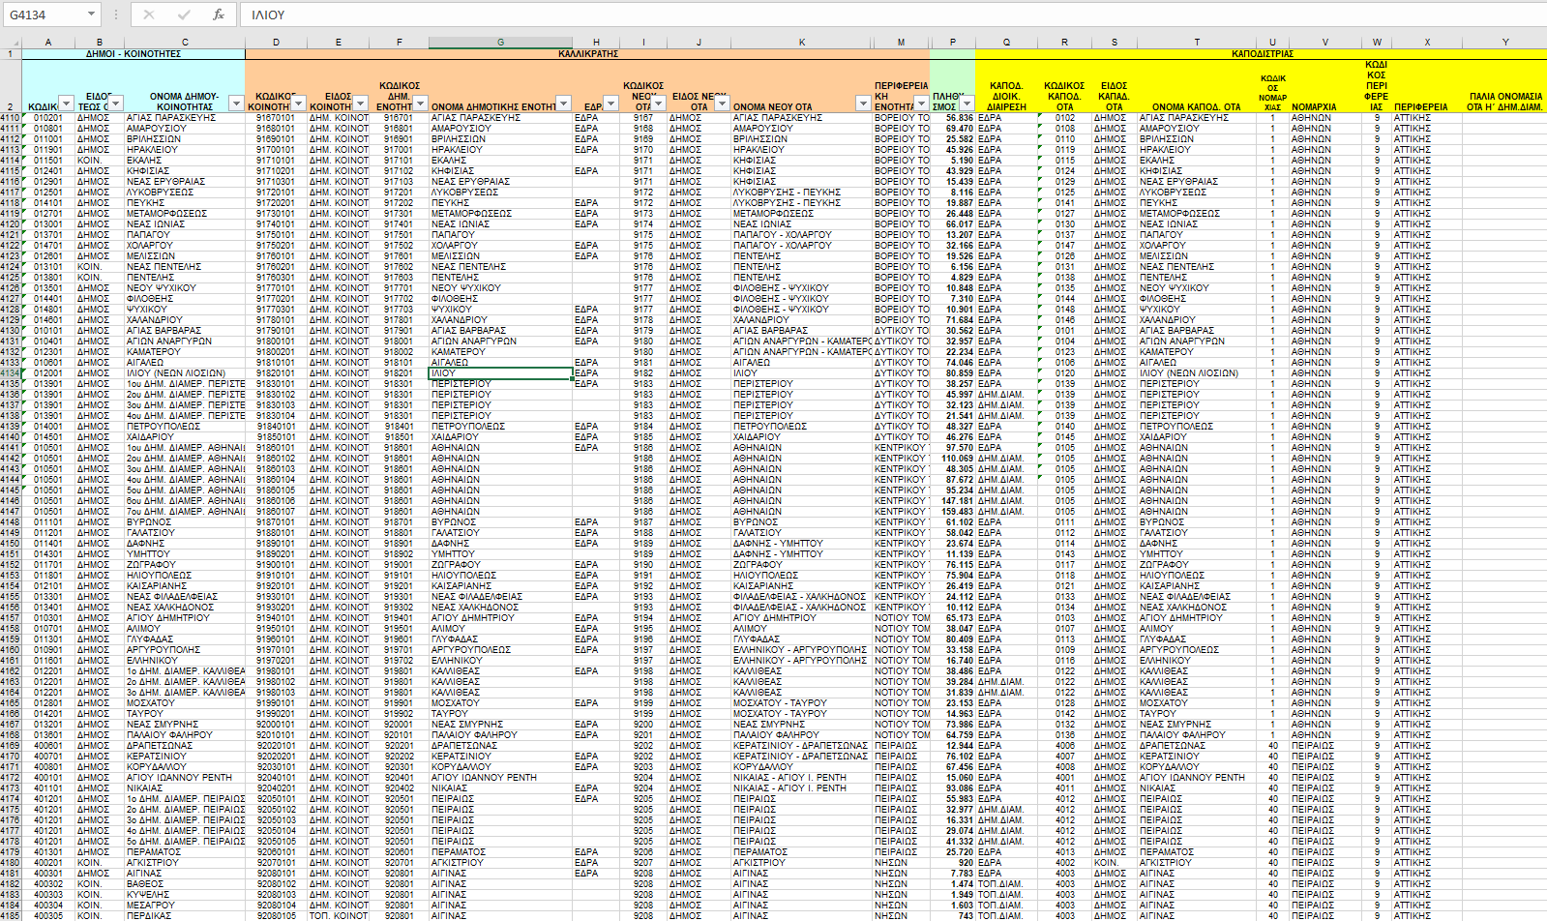This screenshot has height=921, width=1547.
Task: Click the merged ΚΑΛΛΙΚΡΑΤΗΣ header cell
Action: click(x=587, y=54)
